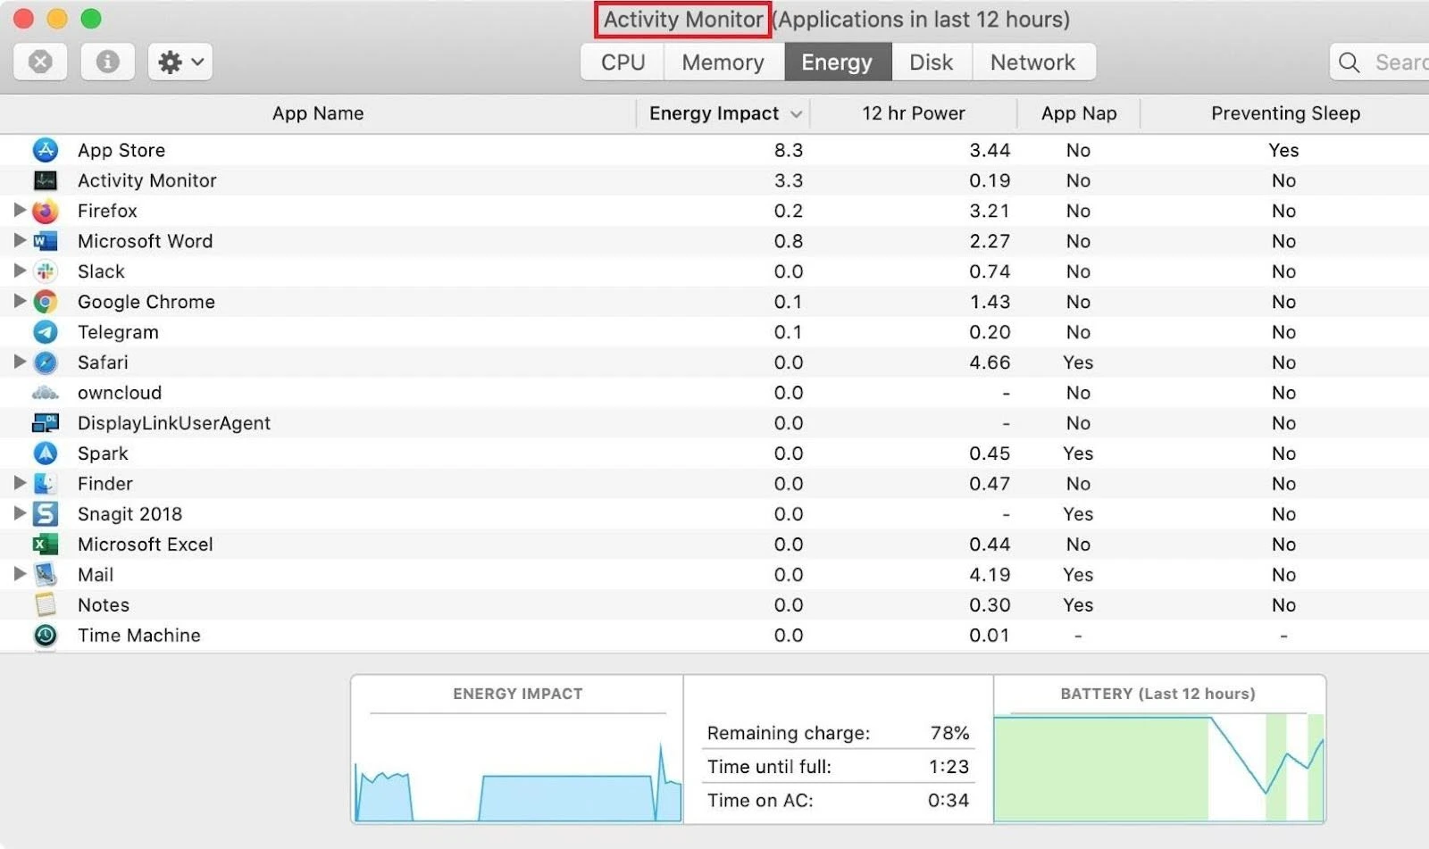Select the Telegram app icon
Viewport: 1429px width, 849px height.
tap(45, 332)
